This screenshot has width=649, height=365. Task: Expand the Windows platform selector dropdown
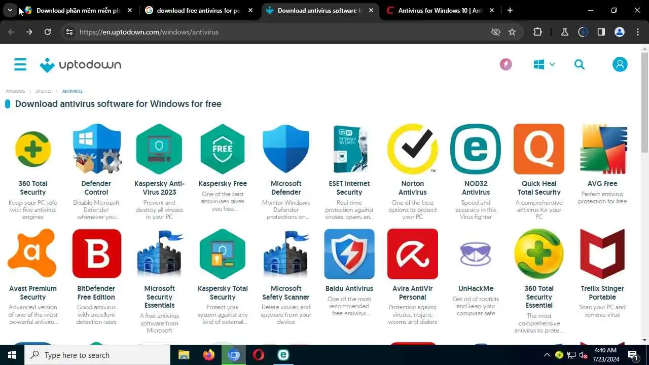click(x=544, y=64)
